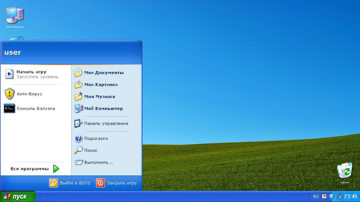Screen dimensions: 360x202
Task: Click the Запустить уровень subtitle
Action: pos(37,77)
